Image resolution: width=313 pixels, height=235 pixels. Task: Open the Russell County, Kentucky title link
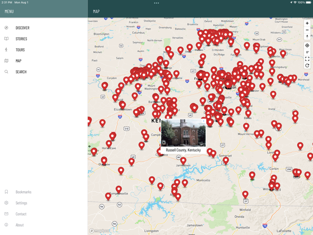coord(183,150)
